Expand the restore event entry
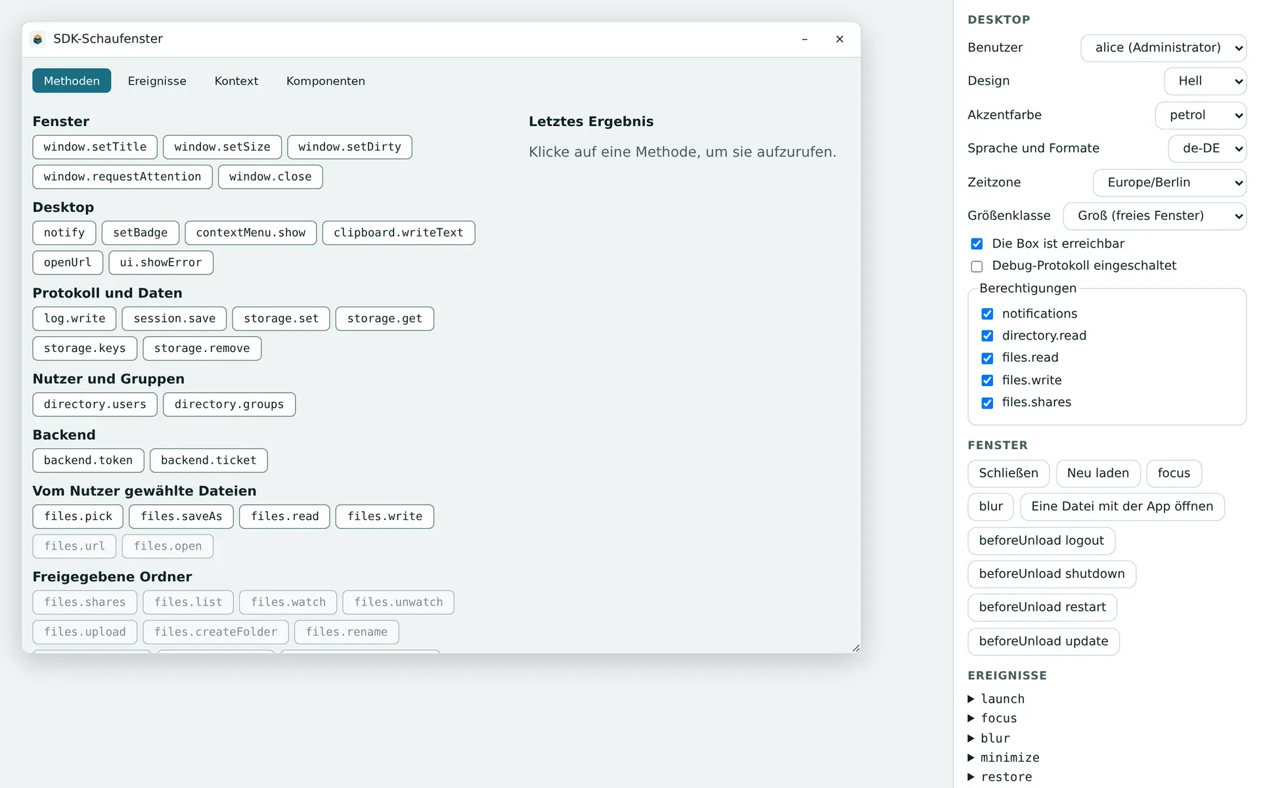Screen dimensions: 1261x788 click(1000, 777)
